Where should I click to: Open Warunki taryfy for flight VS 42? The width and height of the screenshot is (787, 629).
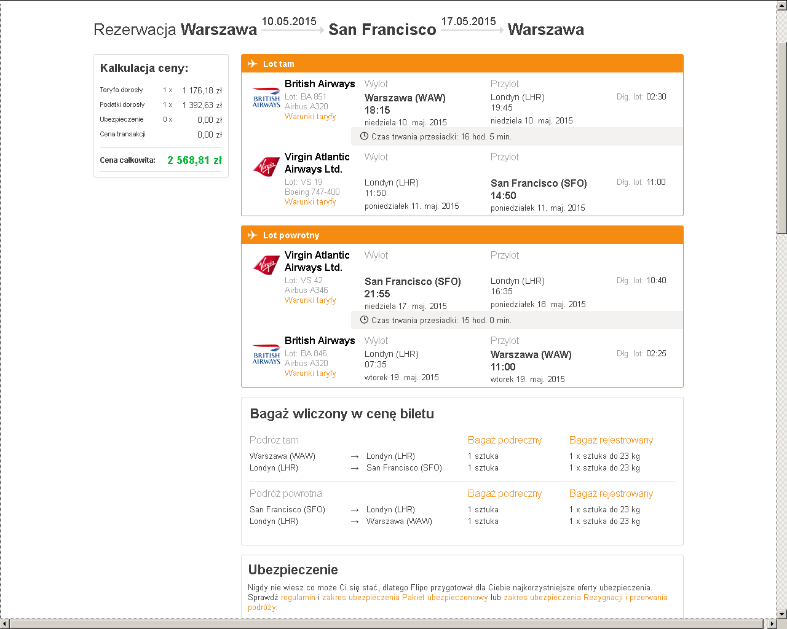(x=310, y=300)
